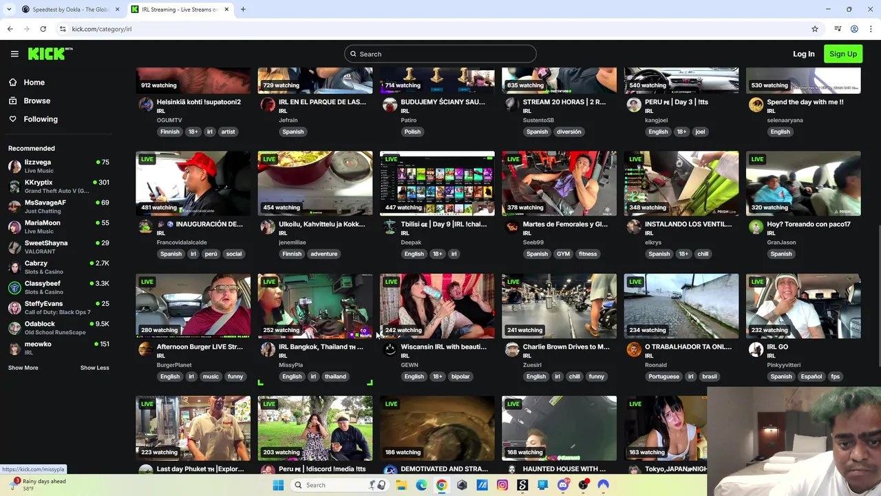Click the Log In button

[x=803, y=54]
